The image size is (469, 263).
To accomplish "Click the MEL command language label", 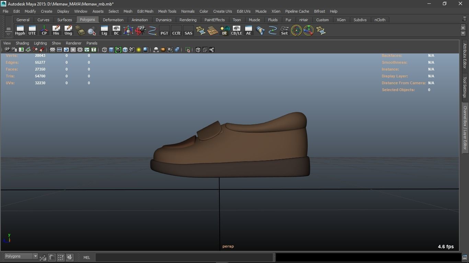I will [x=87, y=258].
